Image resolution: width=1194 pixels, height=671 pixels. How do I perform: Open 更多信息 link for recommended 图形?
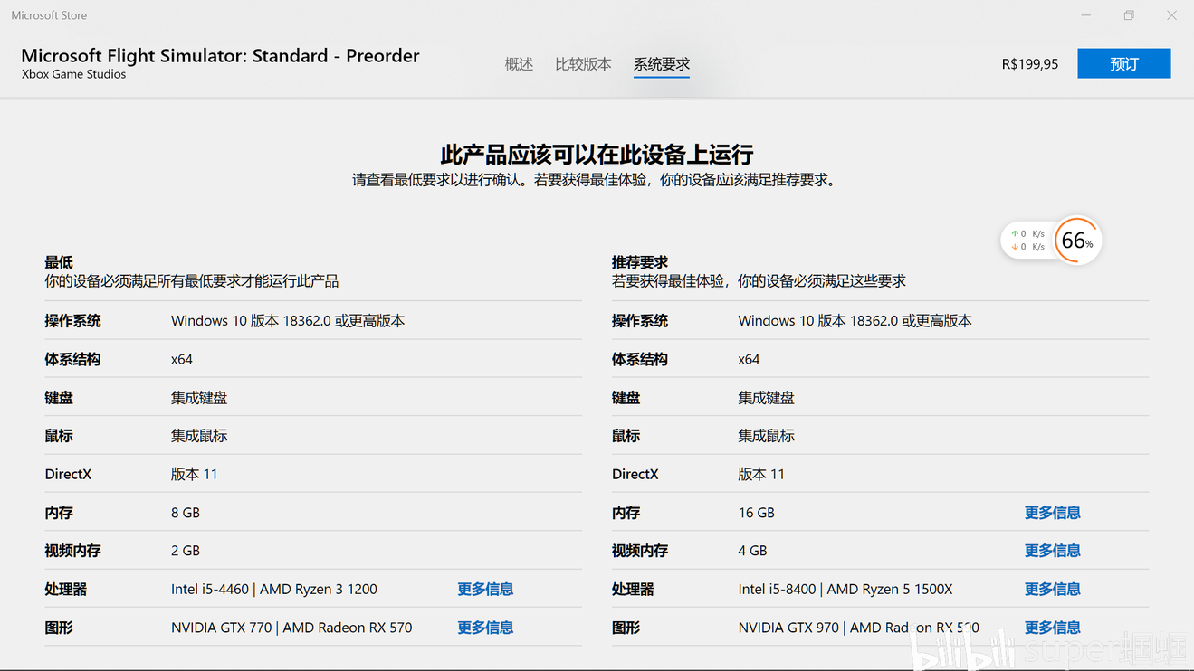click(1052, 627)
